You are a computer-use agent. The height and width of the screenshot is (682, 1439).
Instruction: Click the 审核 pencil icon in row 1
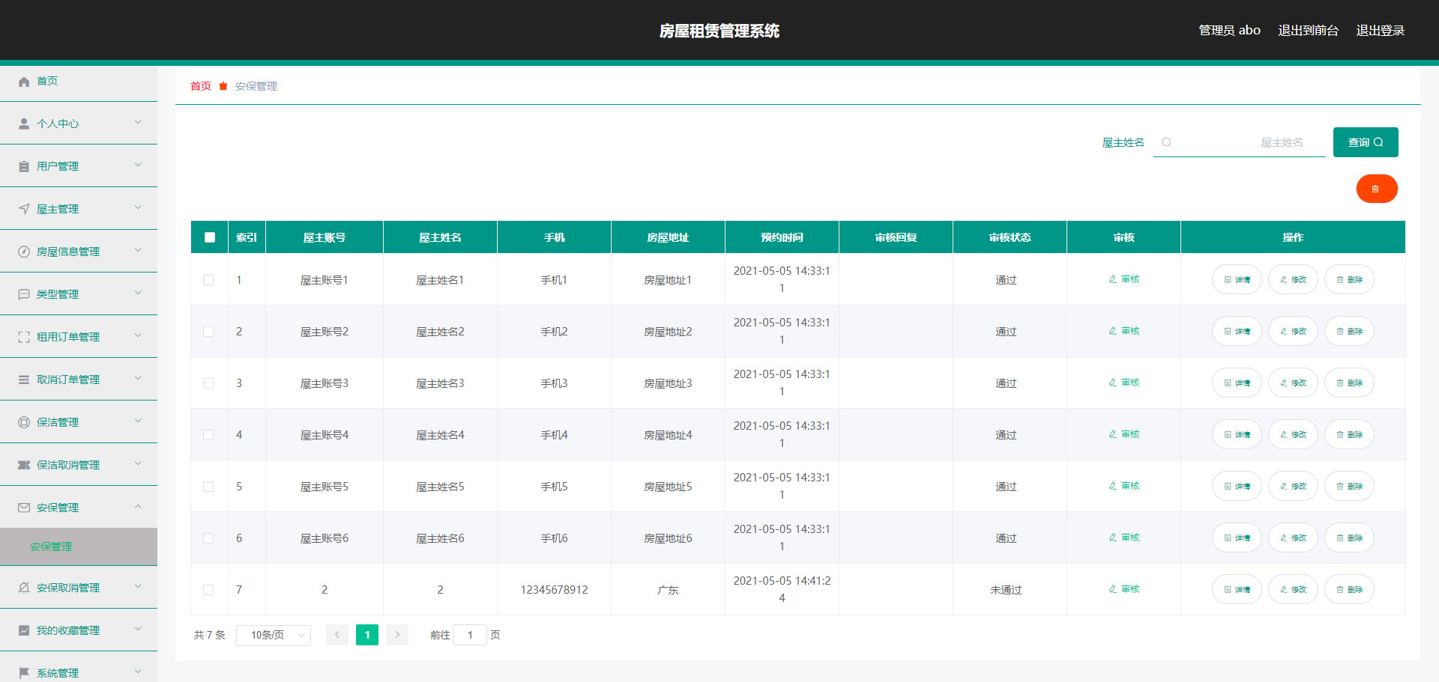pos(1113,279)
